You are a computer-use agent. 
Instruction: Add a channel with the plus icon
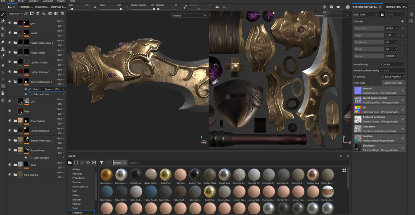pyautogui.click(x=403, y=21)
